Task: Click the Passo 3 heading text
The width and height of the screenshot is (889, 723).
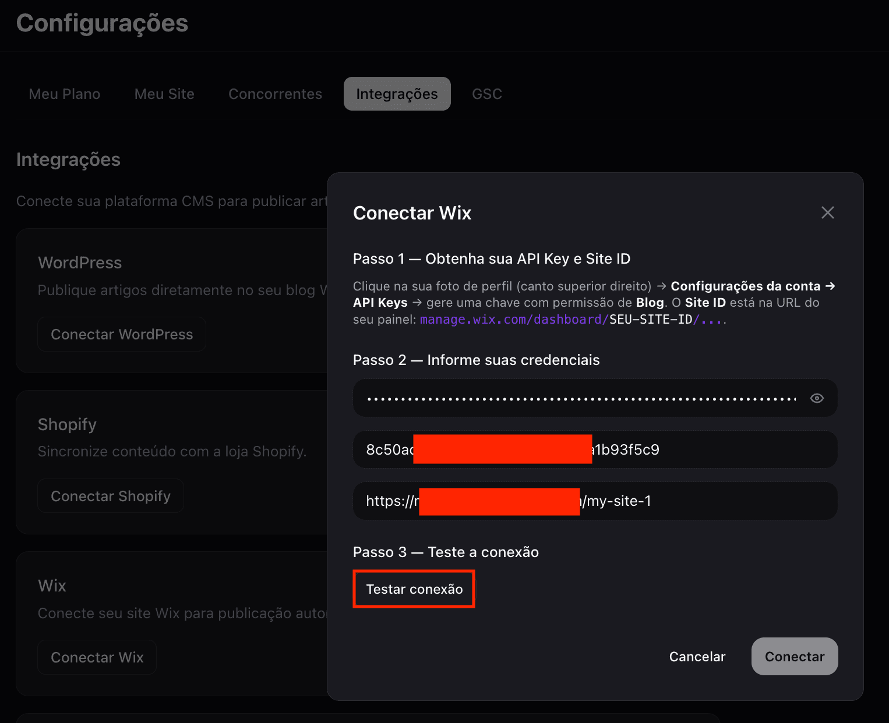Action: [x=446, y=552]
